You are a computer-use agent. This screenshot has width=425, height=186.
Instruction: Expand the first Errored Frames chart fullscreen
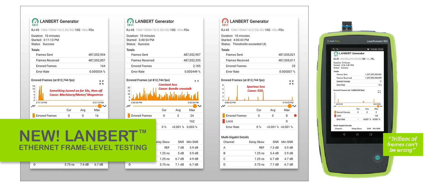102,82
